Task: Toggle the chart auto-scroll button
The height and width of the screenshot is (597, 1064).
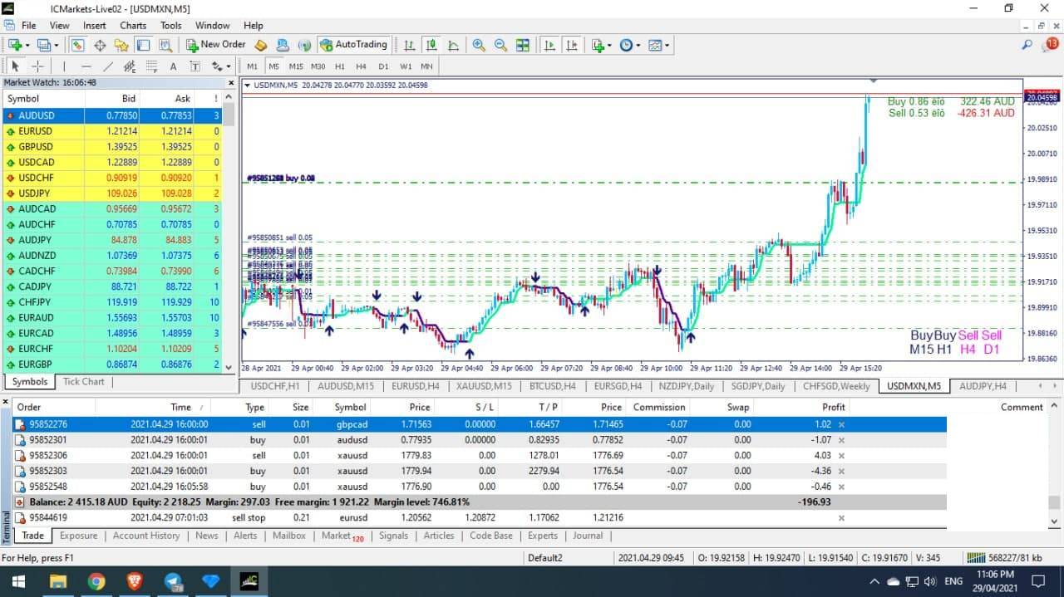Action: [549, 45]
